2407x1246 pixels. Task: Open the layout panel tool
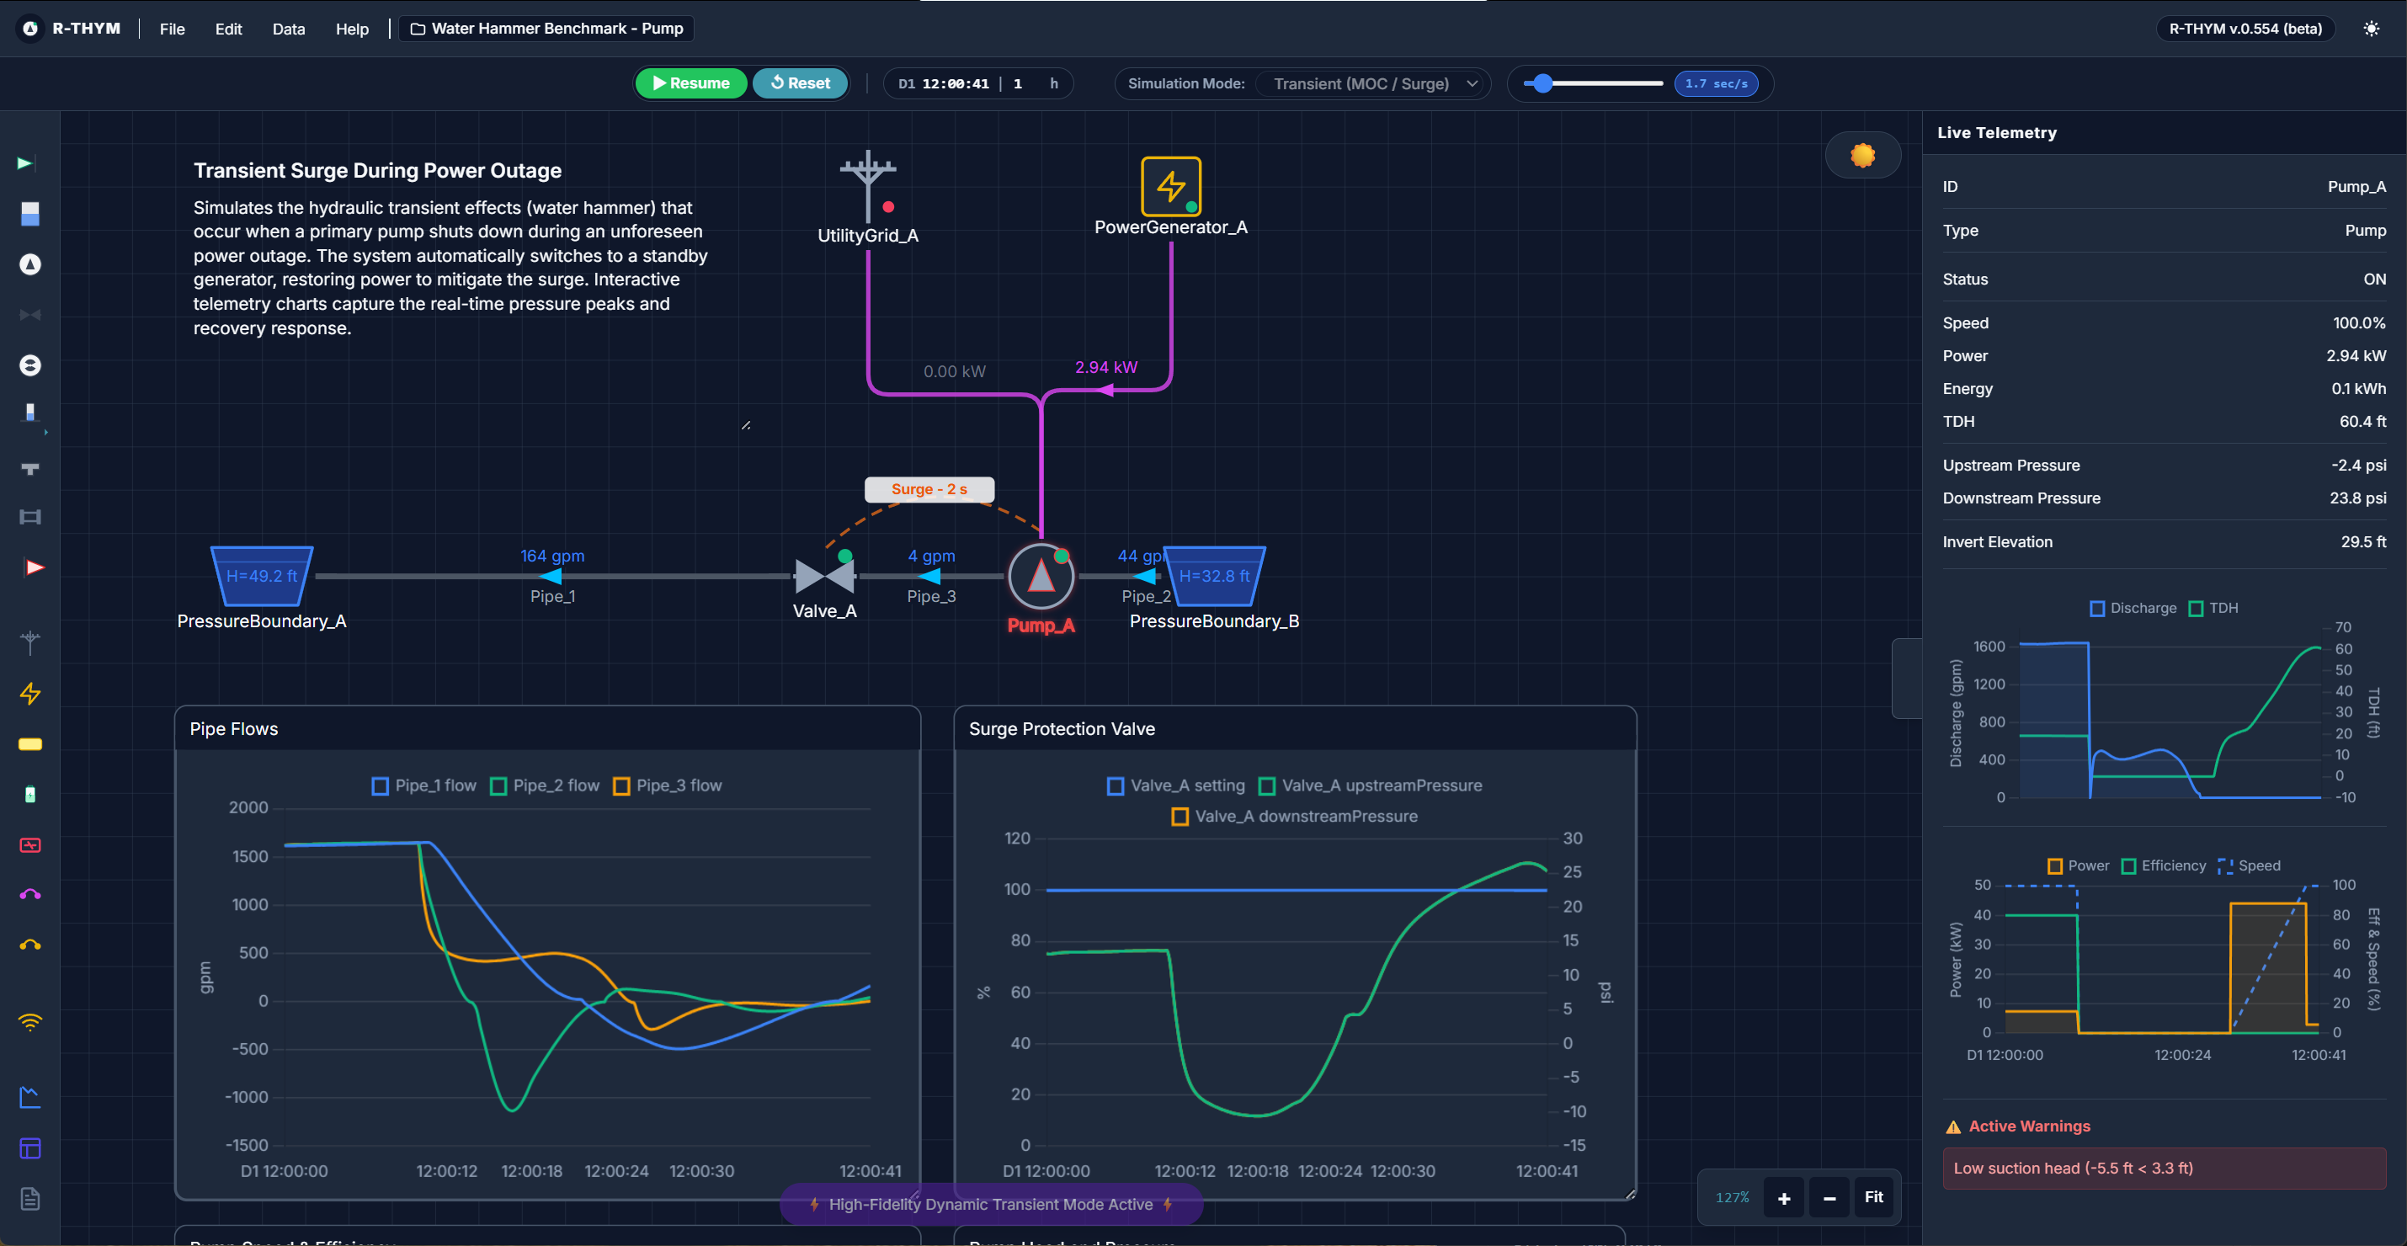tap(30, 1148)
